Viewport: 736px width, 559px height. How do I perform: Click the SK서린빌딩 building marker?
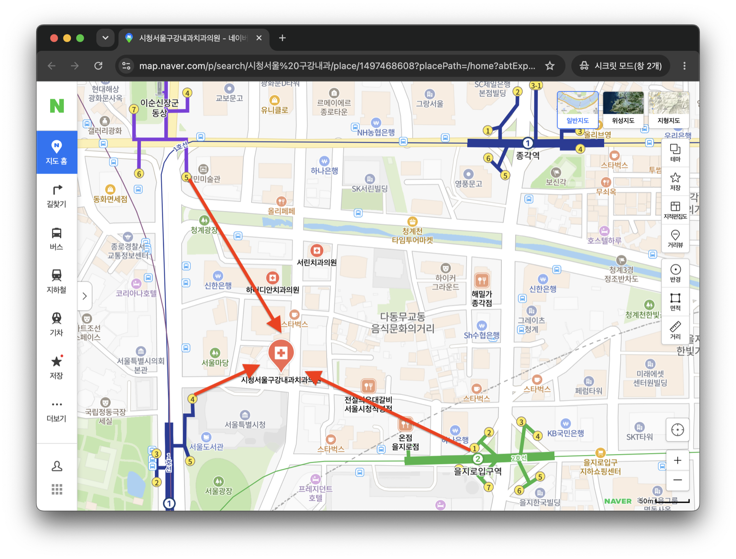click(x=369, y=179)
